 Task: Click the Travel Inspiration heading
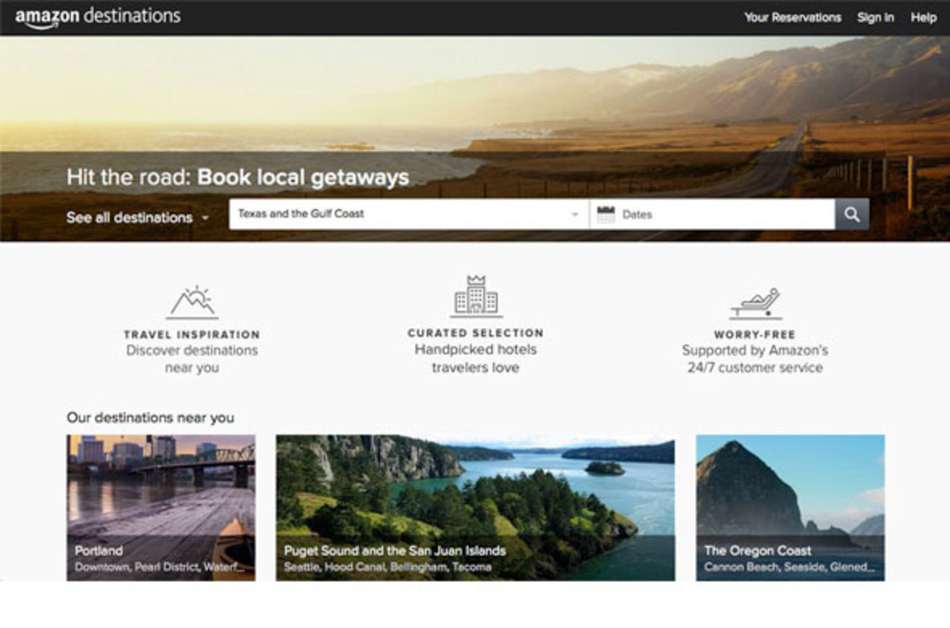192,335
